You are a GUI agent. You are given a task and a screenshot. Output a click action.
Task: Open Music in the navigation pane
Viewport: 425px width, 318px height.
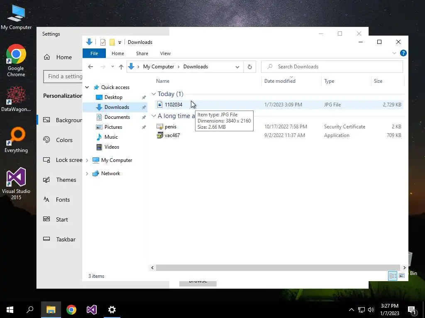click(x=111, y=137)
